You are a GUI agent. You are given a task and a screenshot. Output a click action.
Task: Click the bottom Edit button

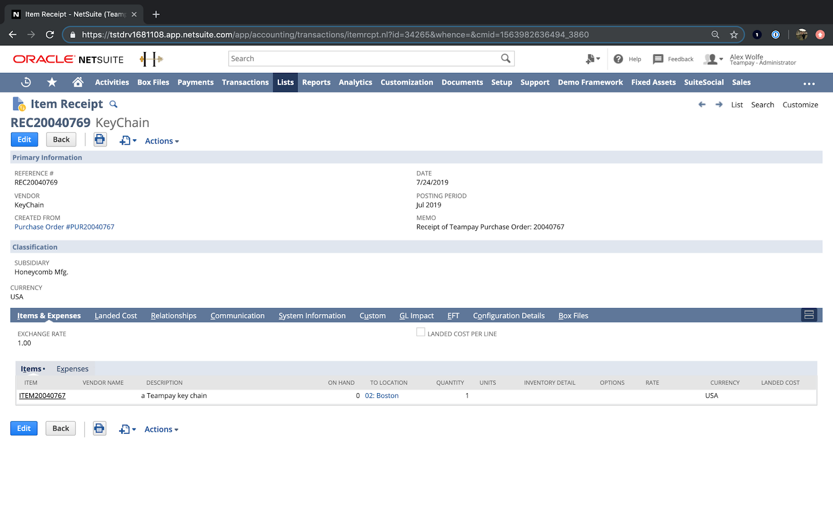click(x=24, y=428)
